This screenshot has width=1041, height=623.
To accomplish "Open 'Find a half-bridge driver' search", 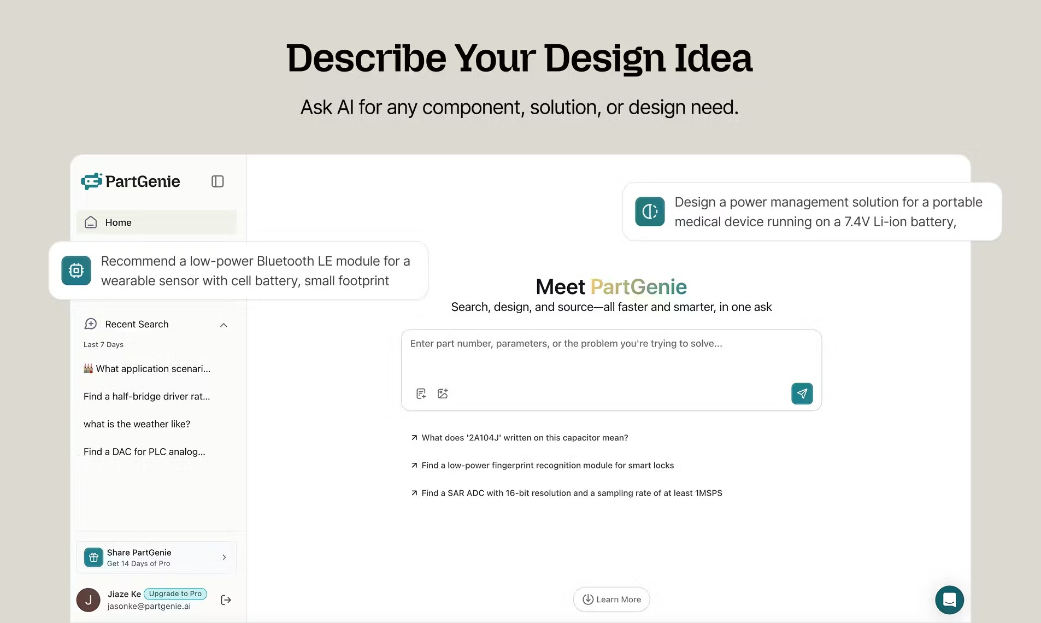I will point(146,396).
